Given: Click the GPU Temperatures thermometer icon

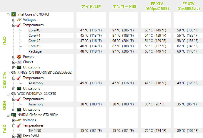Looking at the screenshot, I should 19,125.
